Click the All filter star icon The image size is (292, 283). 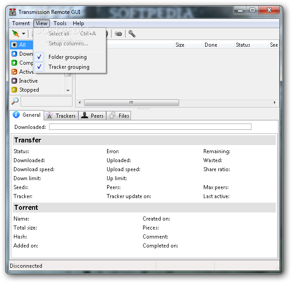point(14,45)
